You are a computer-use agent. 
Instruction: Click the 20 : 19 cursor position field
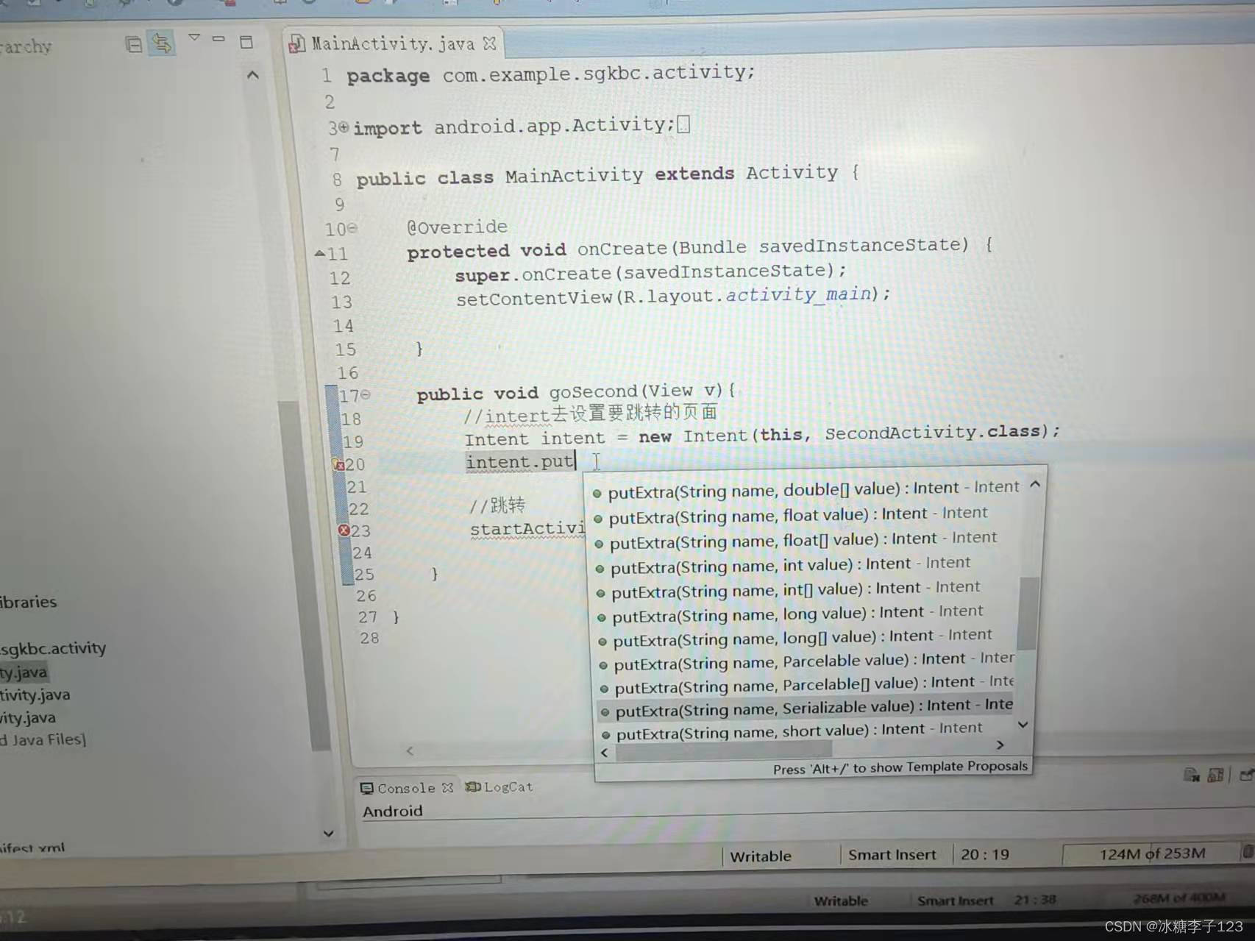tap(985, 854)
